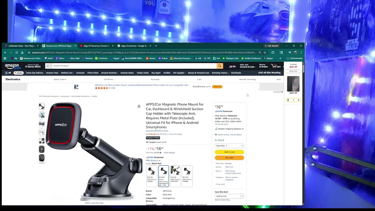The width and height of the screenshot is (375, 211).
Task: Focus the Search Amazon input field
Action: 134,66
